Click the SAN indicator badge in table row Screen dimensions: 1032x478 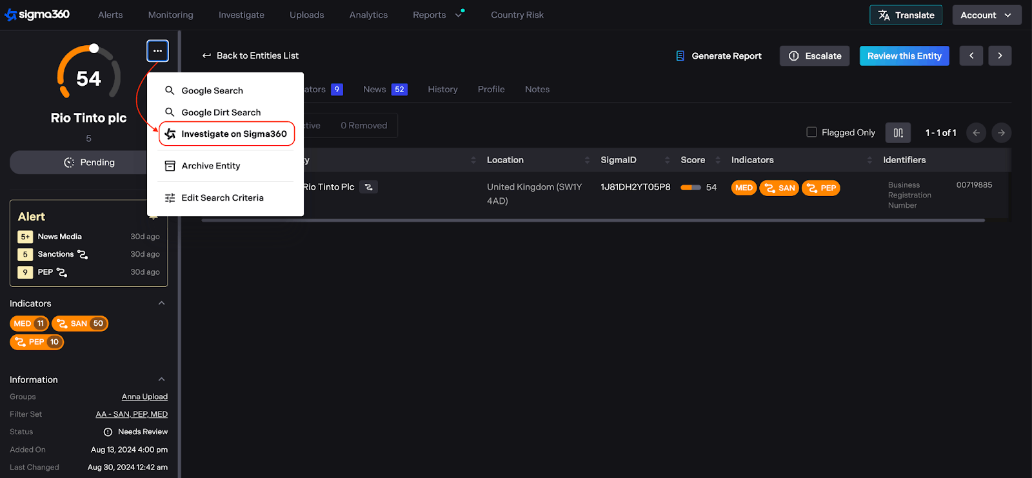(779, 188)
